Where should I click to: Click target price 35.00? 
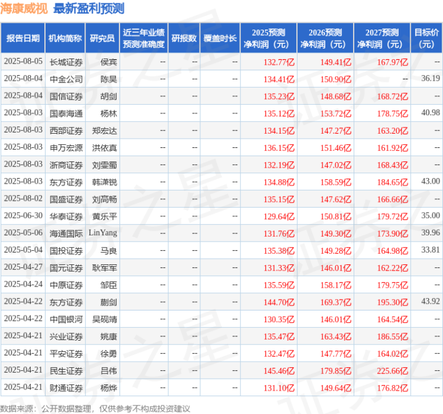430,216
